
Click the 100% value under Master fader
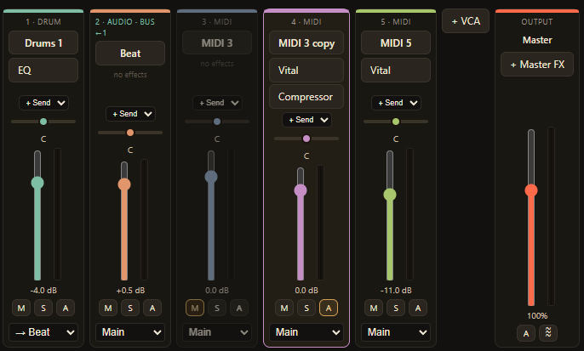(537, 316)
